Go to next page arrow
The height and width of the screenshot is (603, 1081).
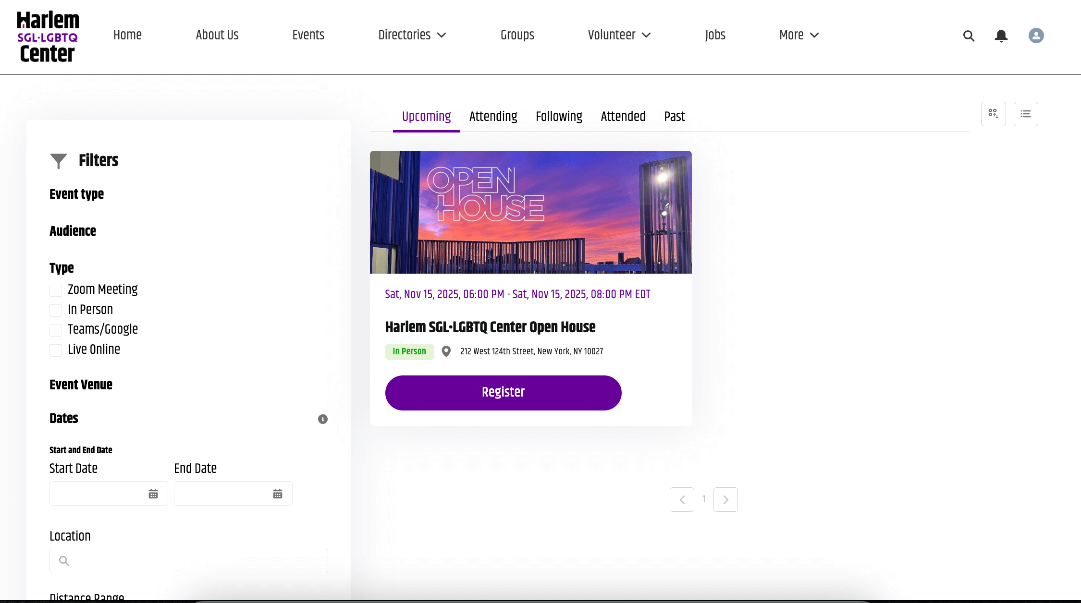tap(725, 500)
